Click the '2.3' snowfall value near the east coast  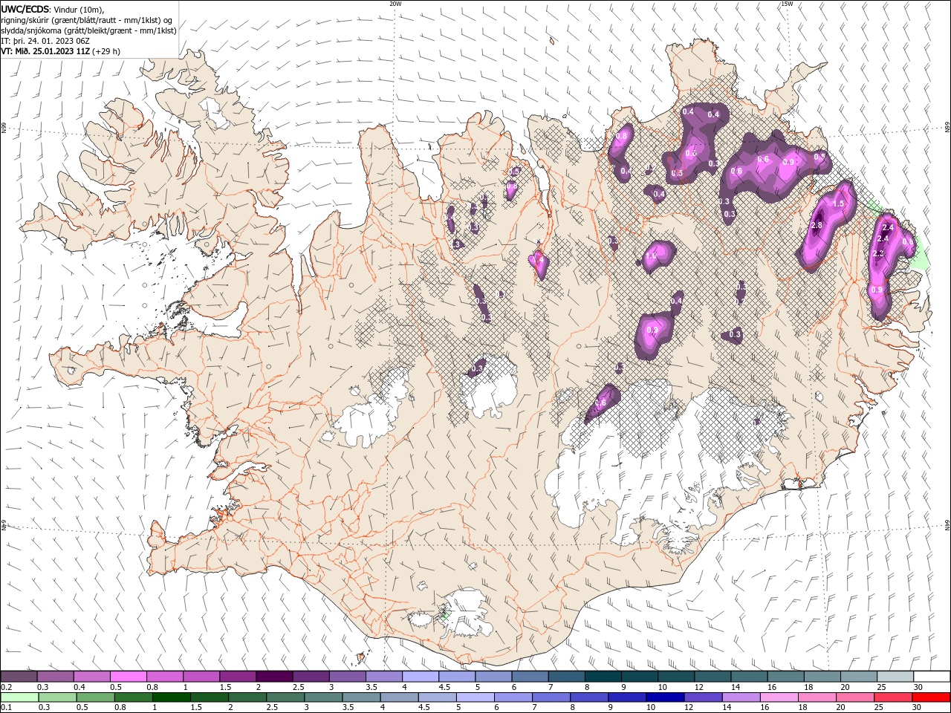pos(877,253)
